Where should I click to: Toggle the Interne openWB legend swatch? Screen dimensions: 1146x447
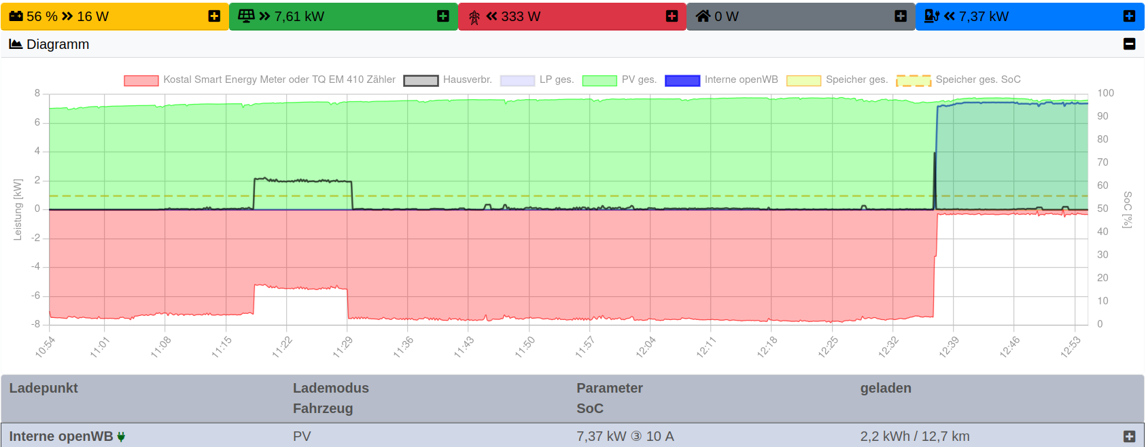point(682,80)
